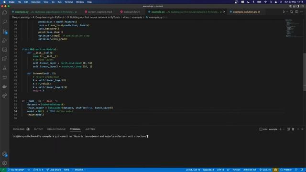Screen dimensions: 306x172
Task: Open the Source Control view
Action: tap(4, 31)
